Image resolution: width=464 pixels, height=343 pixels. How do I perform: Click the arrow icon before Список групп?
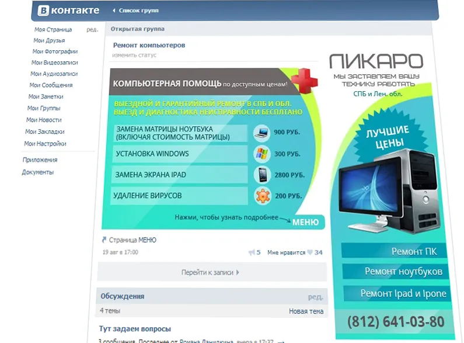[x=114, y=11]
